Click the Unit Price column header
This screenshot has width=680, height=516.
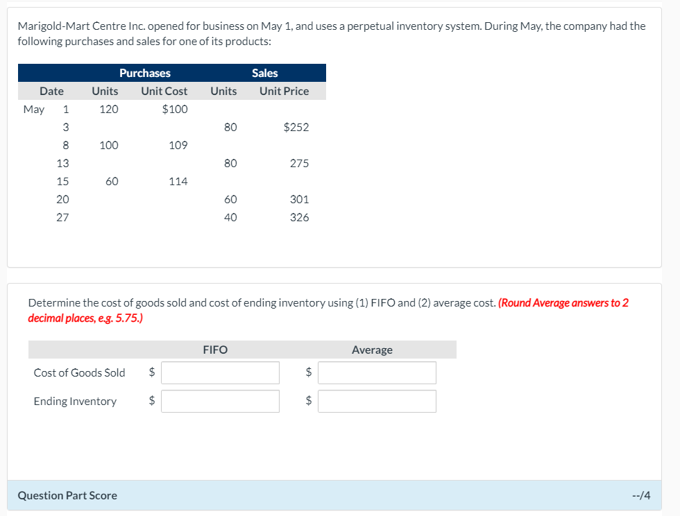284,91
